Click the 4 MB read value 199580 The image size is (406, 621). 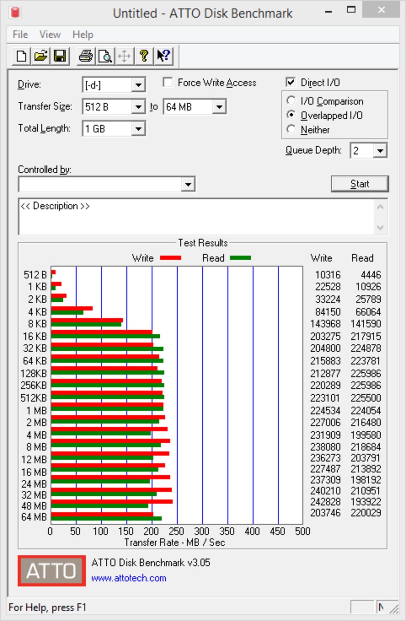[366, 435]
